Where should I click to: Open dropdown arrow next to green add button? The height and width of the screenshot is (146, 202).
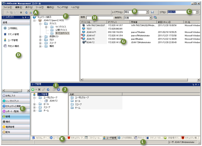(36, 89)
